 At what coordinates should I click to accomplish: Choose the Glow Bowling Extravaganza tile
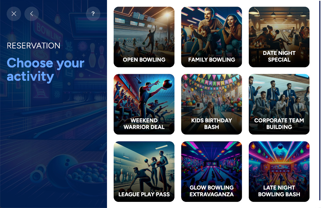click(x=212, y=171)
